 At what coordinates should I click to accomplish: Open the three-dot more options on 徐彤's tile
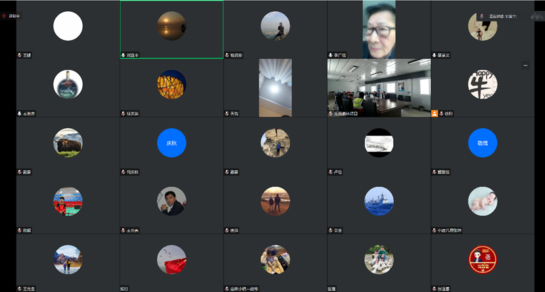pos(525,65)
